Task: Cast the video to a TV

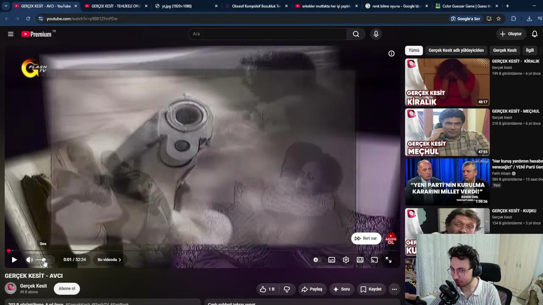Action: pos(374,260)
